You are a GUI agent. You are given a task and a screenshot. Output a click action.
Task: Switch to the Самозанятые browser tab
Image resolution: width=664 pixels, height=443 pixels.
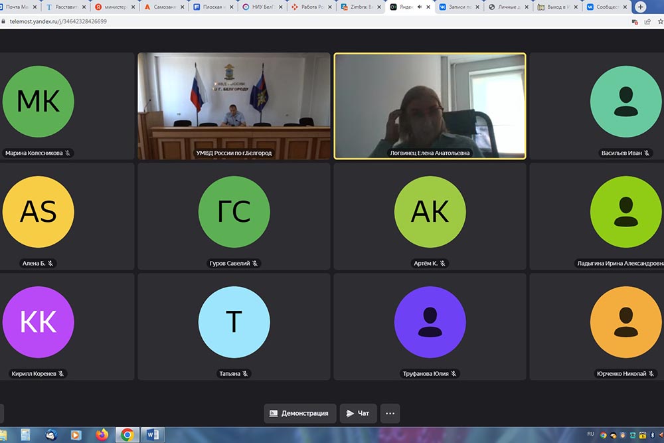163,7
